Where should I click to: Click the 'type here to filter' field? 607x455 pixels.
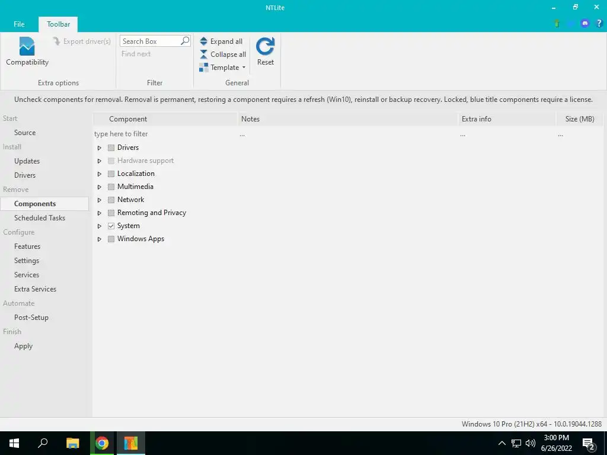tap(165, 134)
